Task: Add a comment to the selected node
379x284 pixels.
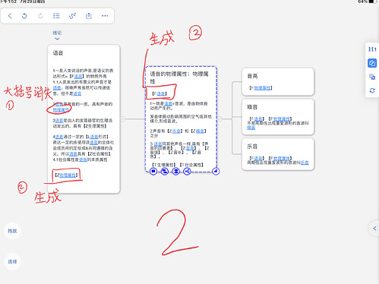Action: [x=153, y=172]
